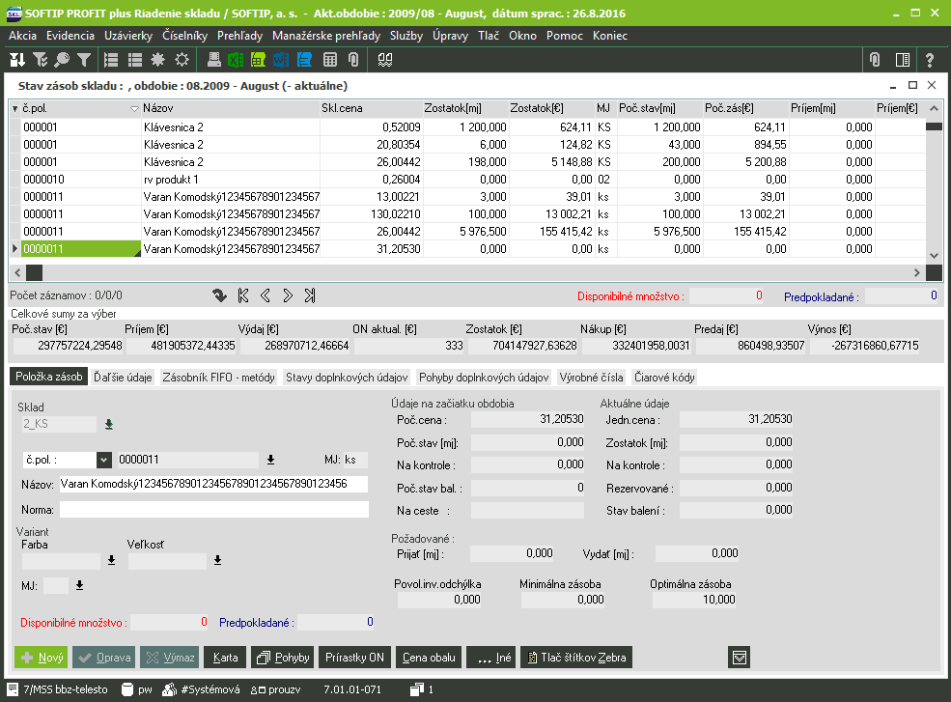Open the Evidencia menu
Screen dimensions: 951x702
click(x=70, y=36)
